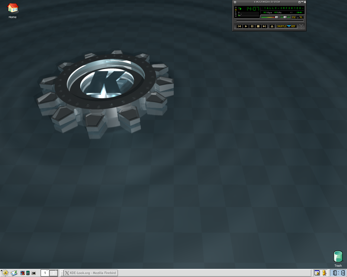This screenshot has height=277, width=347.
Task: Activate KDE-Look.org Mozilla Firebird taskbar entry
Action: [91, 273]
